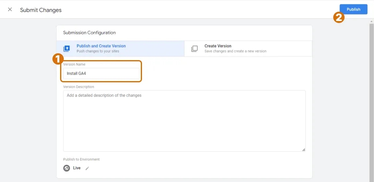Edit the publish environment via pencil icon
Screen dimensions: 374x182
(x=87, y=168)
